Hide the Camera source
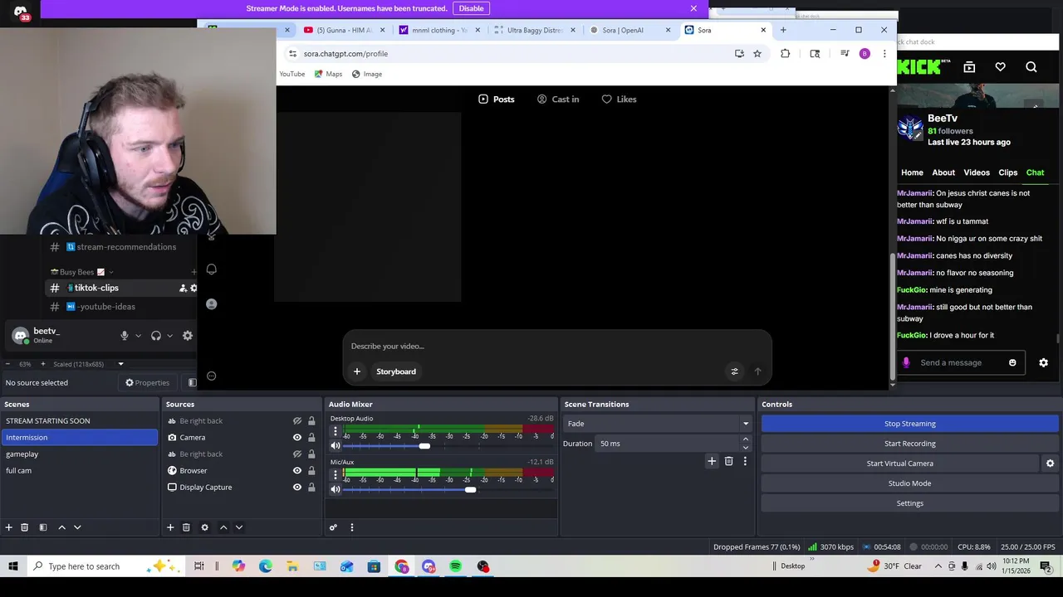 [x=296, y=438]
